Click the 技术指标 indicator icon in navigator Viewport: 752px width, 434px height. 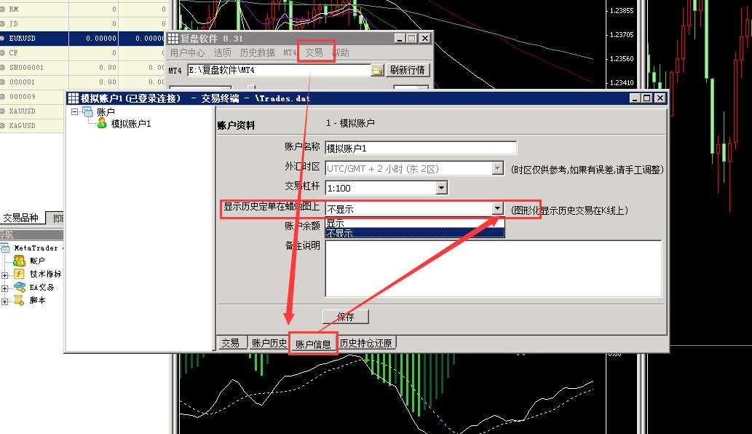point(20,274)
